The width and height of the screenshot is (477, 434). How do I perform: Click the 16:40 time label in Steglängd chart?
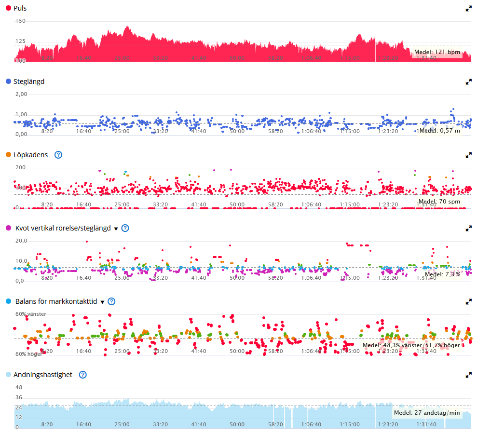tap(83, 131)
